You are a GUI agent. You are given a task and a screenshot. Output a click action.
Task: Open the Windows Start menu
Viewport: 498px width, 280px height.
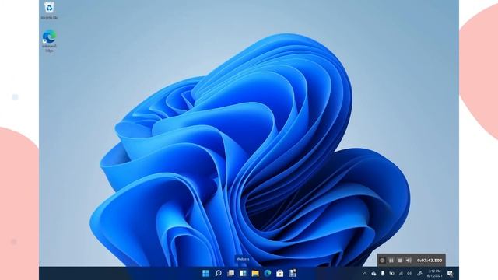[x=205, y=273]
